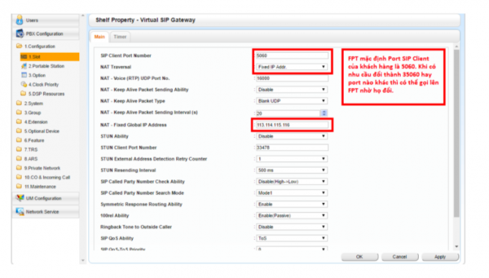Open the UM Configuration icon
Screen dimensions: 489x278
point(19,198)
